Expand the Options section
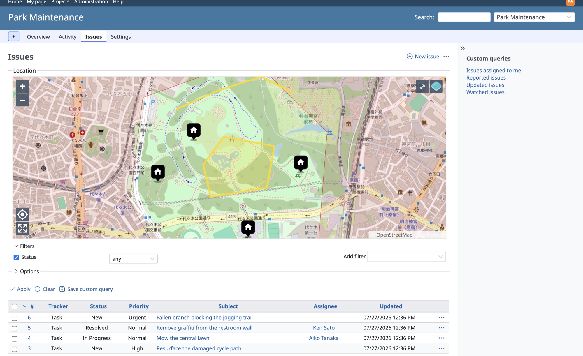Image resolution: width=583 pixels, height=356 pixels. point(27,271)
